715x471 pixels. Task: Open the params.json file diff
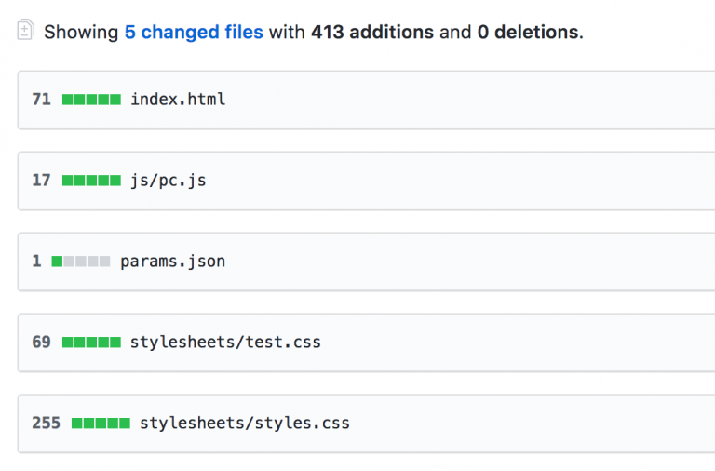click(172, 261)
